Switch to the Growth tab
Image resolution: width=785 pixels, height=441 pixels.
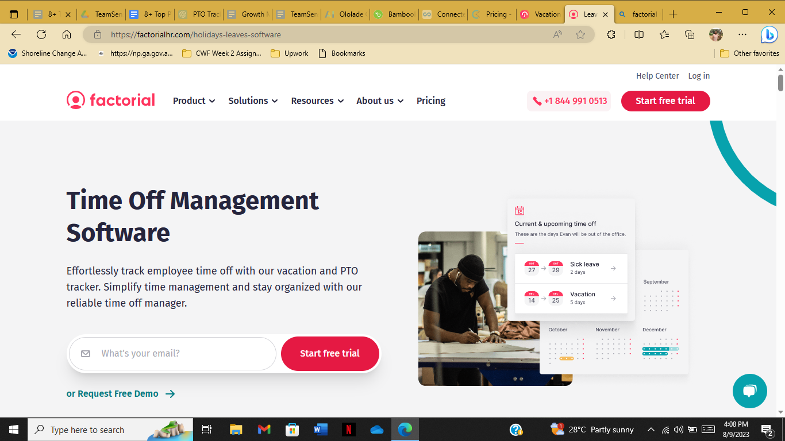coord(247,14)
